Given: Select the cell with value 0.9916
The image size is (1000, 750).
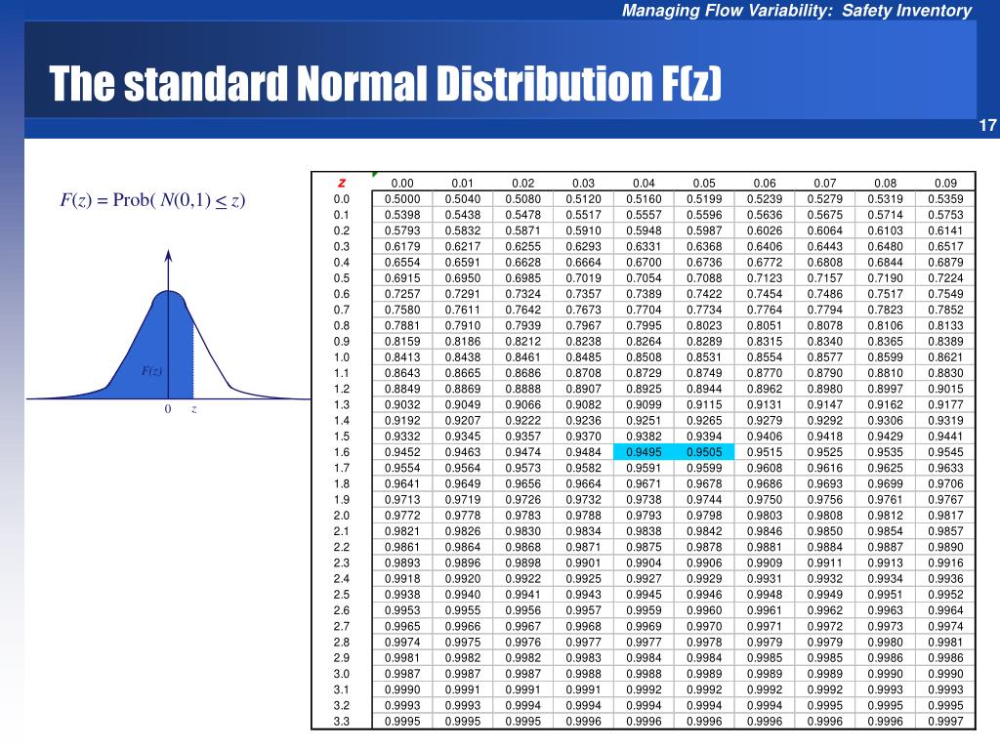Looking at the screenshot, I should coord(945,562).
